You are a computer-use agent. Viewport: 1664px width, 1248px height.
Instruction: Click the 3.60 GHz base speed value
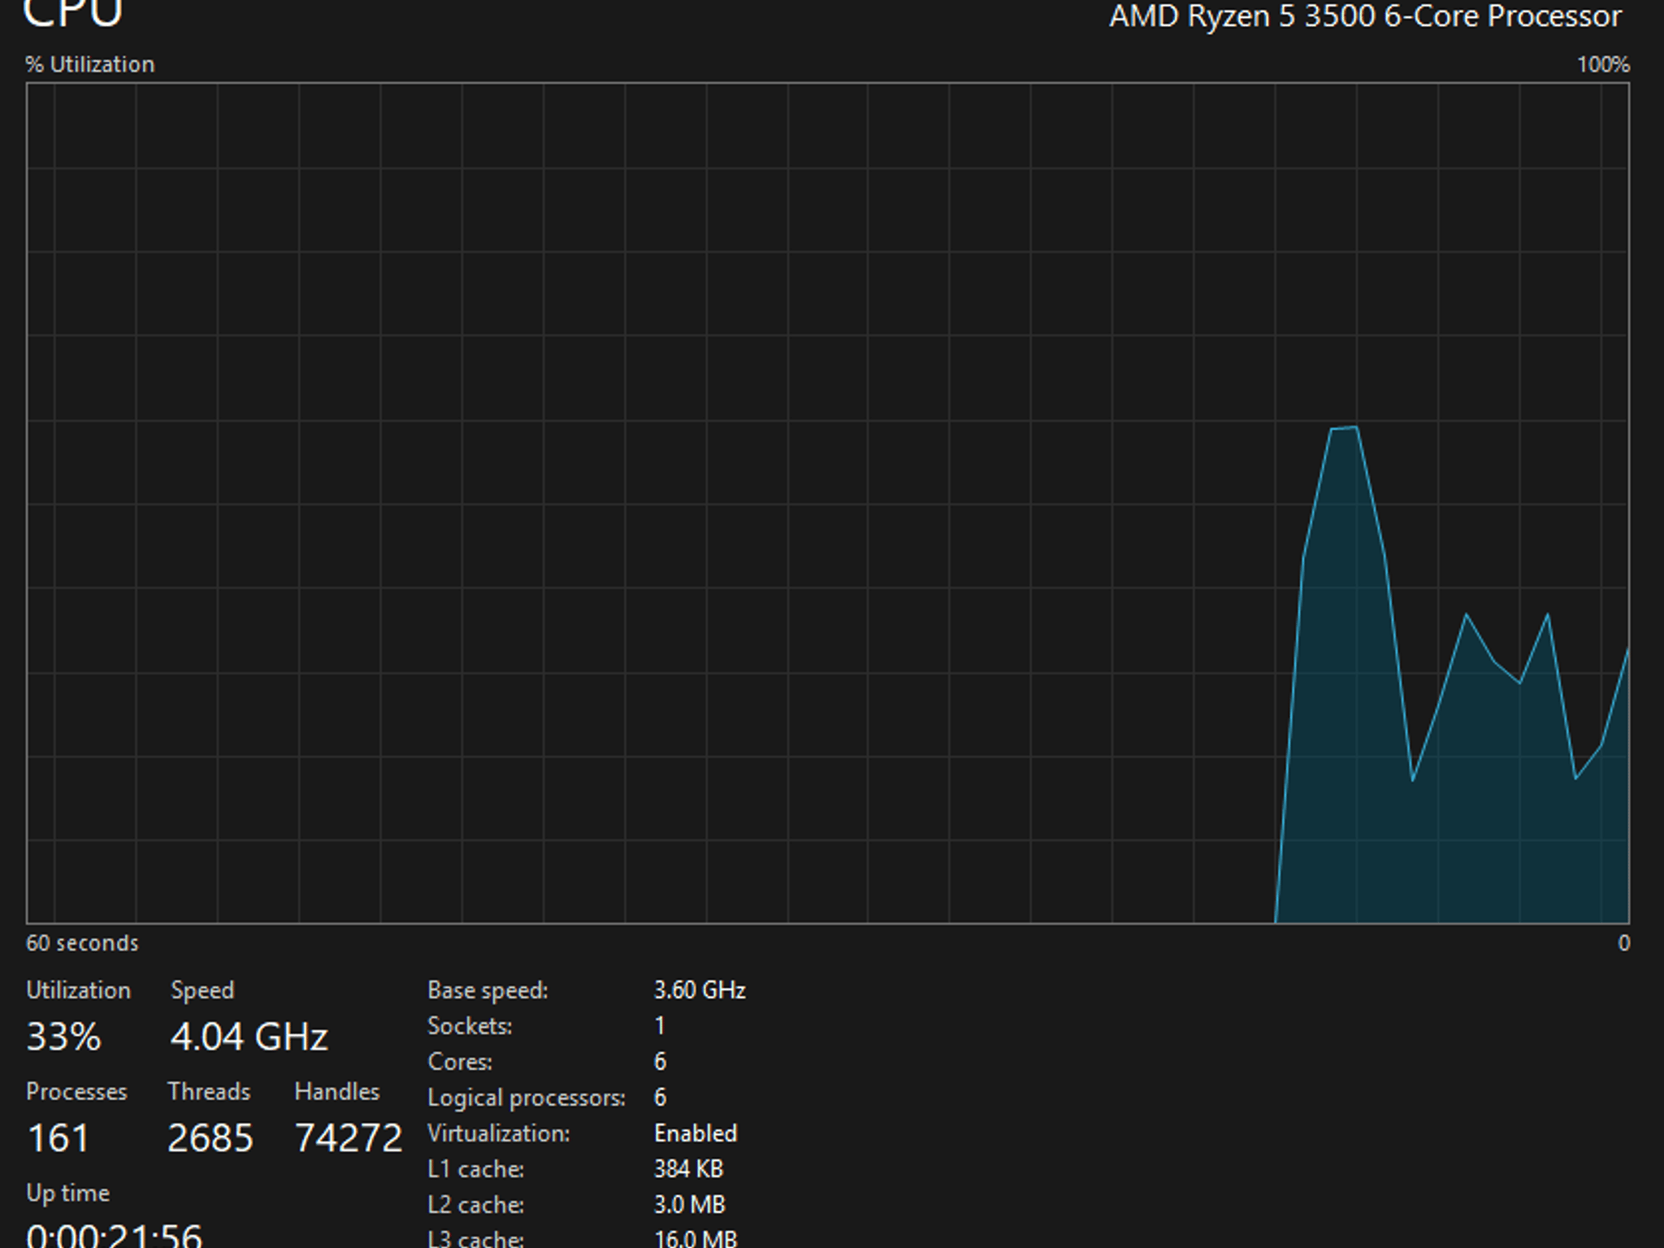700,990
